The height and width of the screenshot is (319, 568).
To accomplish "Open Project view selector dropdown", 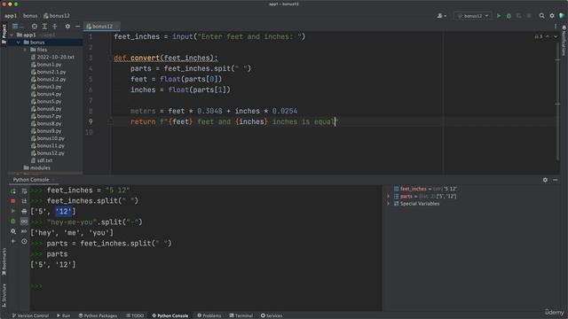I will click(x=17, y=27).
